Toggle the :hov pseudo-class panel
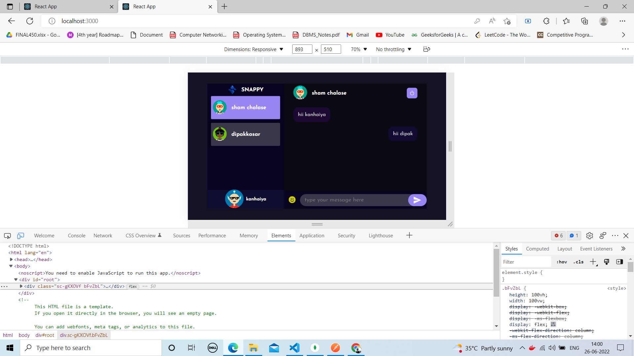 (x=561, y=262)
